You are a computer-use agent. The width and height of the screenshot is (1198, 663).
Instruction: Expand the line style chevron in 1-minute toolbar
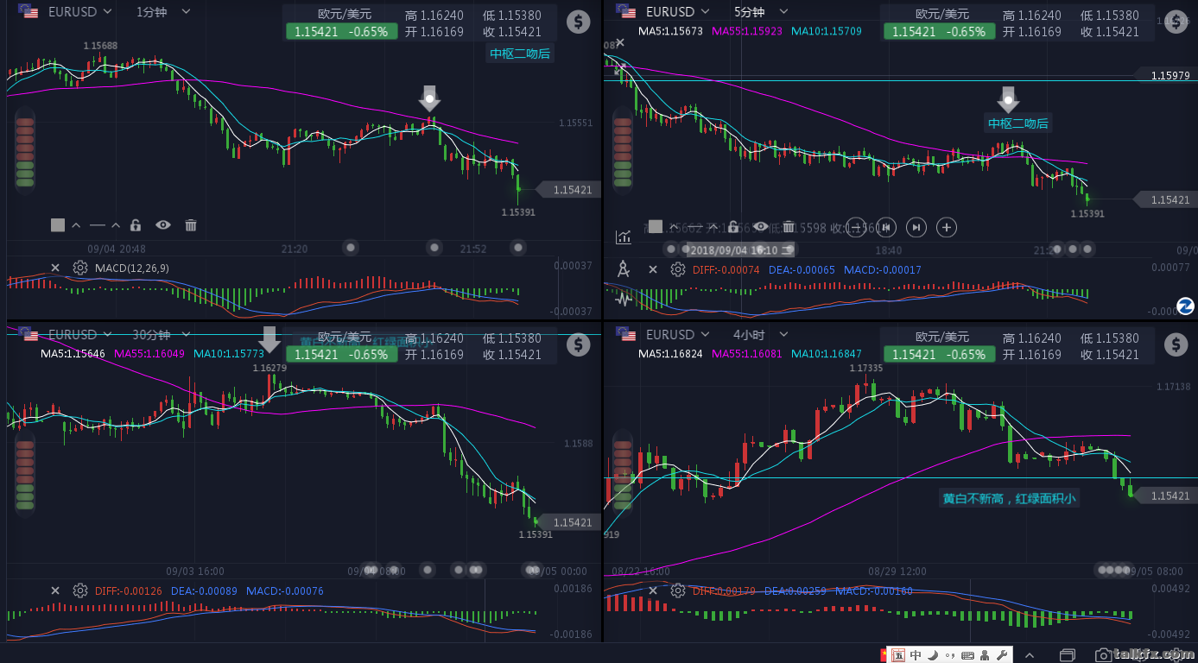coord(116,225)
